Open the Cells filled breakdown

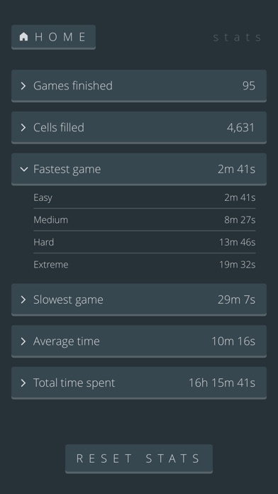pyautogui.click(x=139, y=127)
